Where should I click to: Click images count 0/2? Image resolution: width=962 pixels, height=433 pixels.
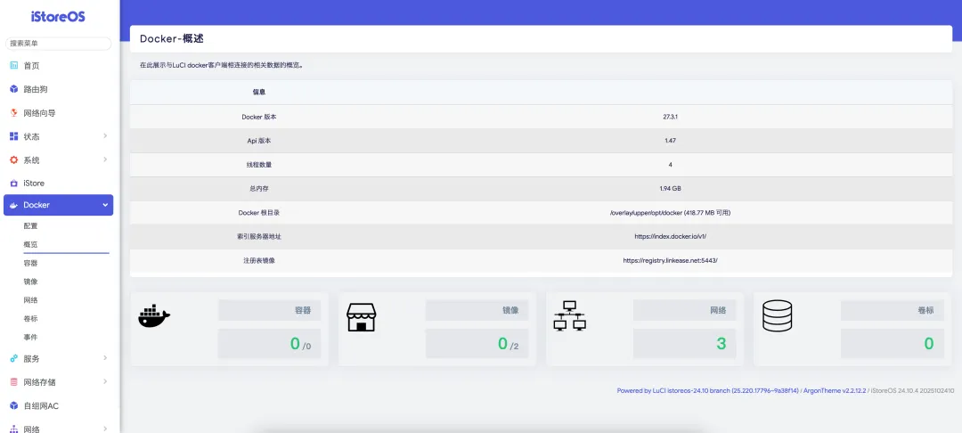pos(509,344)
